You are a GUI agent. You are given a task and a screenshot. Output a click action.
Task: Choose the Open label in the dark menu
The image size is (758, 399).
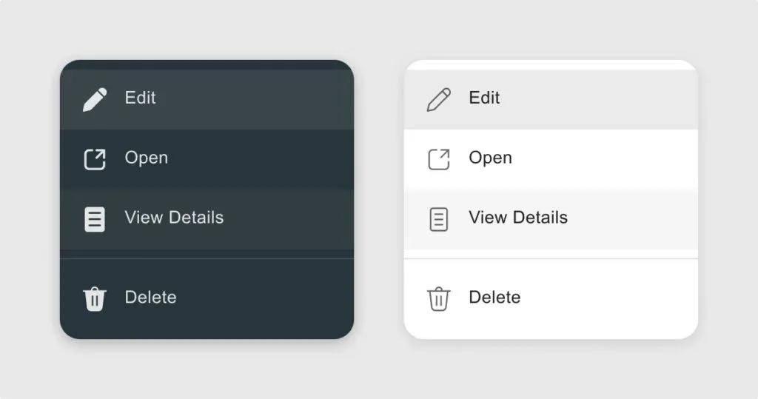[146, 158]
